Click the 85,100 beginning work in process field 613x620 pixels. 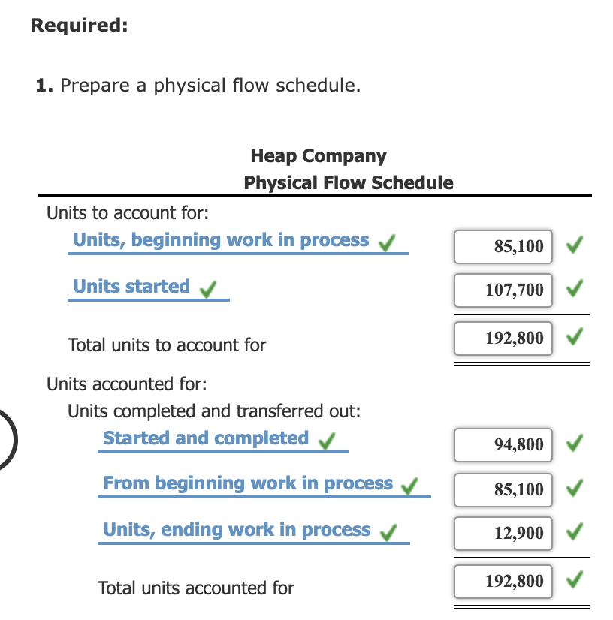[x=503, y=247]
